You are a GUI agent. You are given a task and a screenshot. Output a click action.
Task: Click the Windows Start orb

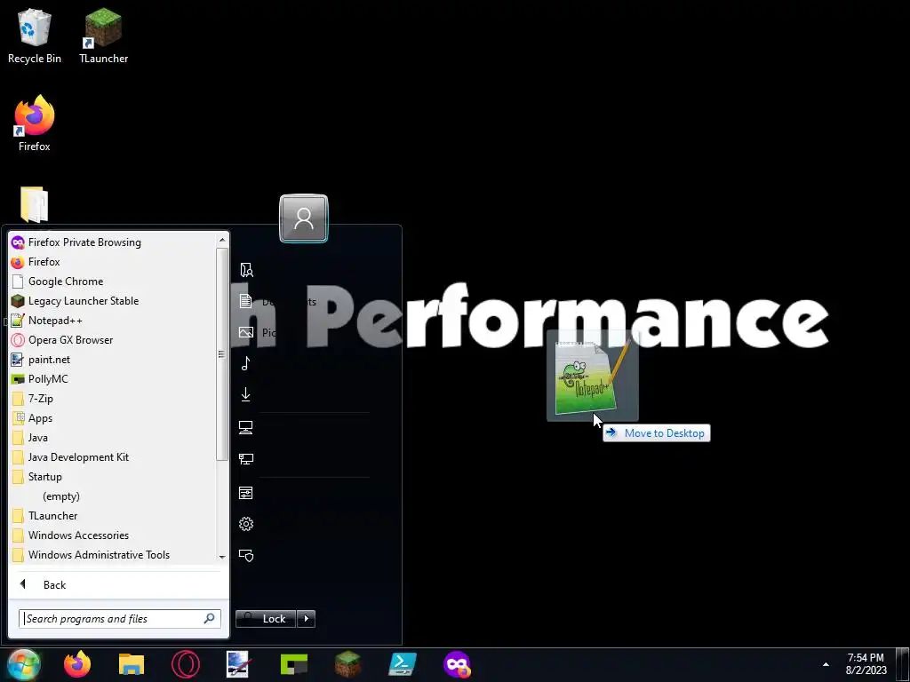pos(24,664)
